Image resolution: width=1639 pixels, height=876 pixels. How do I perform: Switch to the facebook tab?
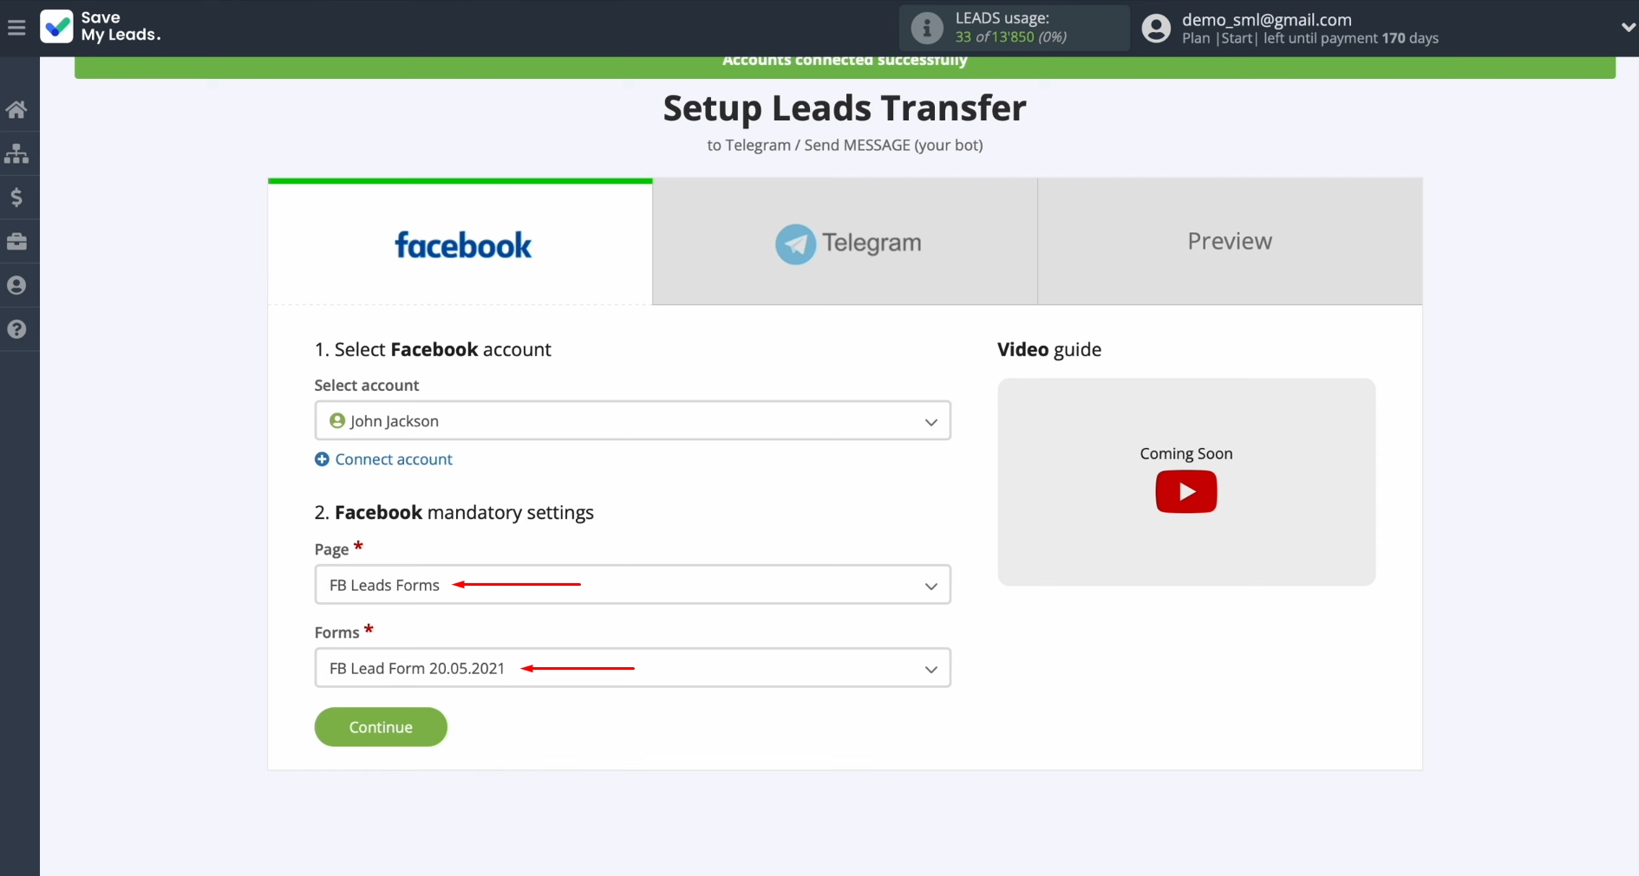point(460,243)
